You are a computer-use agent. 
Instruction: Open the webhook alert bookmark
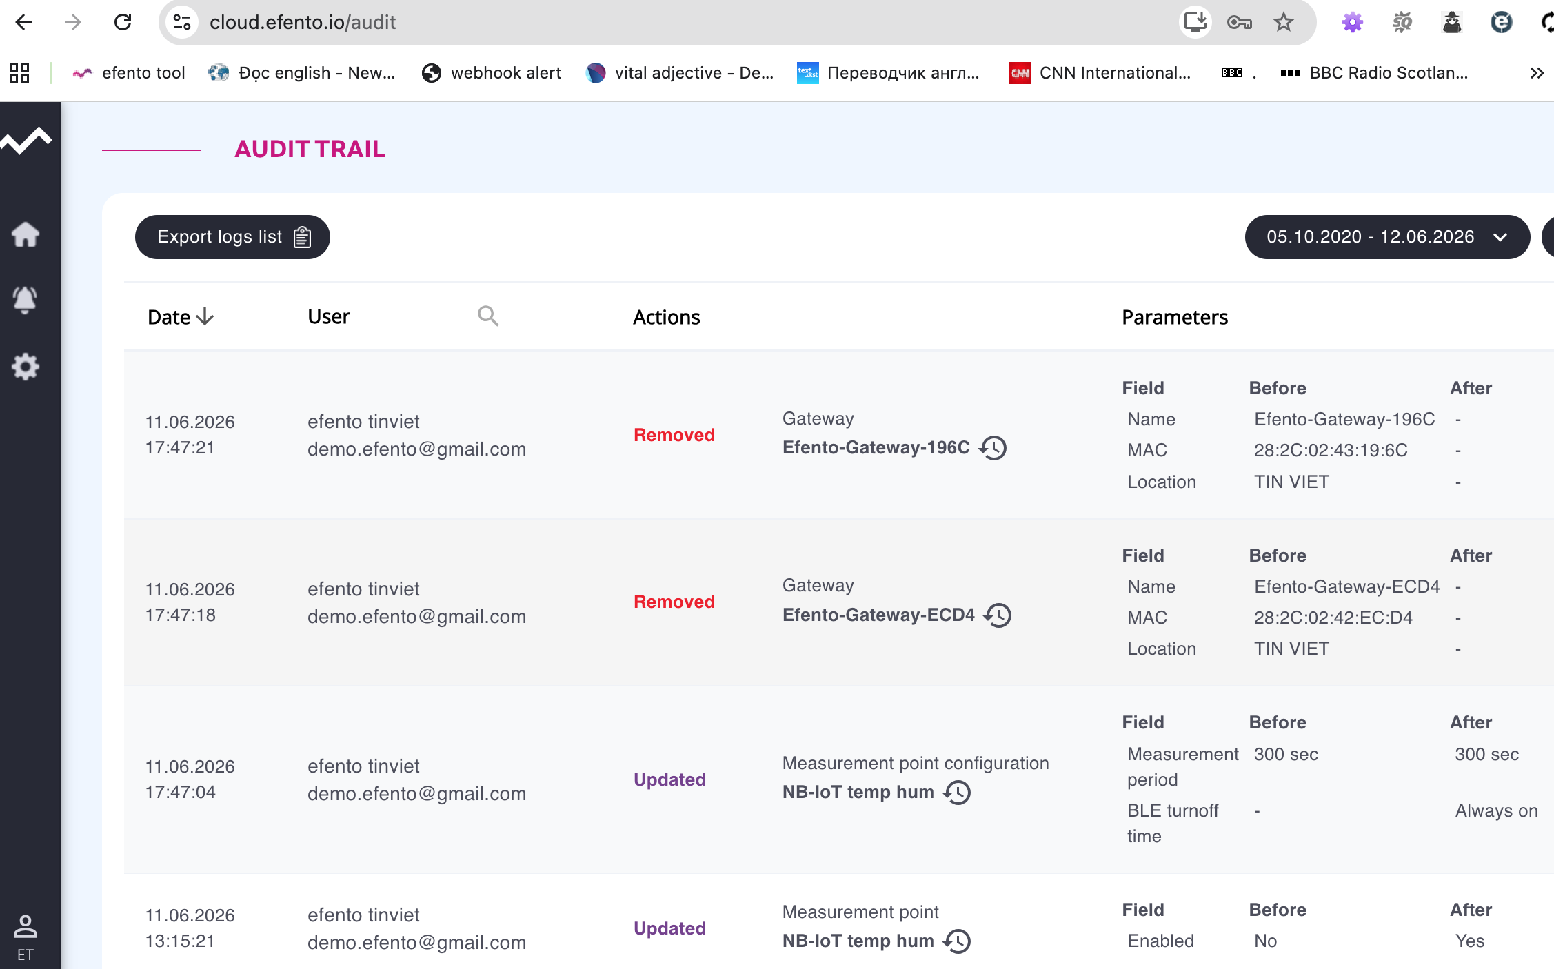(x=492, y=72)
